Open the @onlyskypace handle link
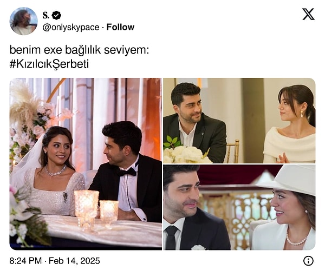 (x=71, y=28)
